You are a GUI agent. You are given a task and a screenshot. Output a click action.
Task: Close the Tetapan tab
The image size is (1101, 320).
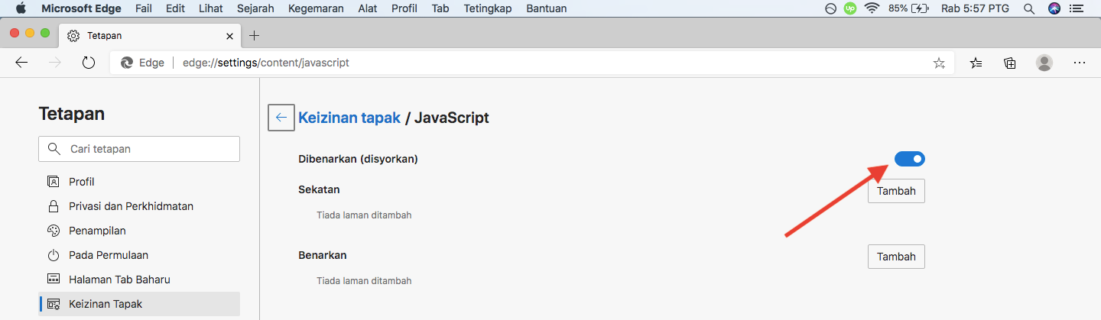[229, 36]
